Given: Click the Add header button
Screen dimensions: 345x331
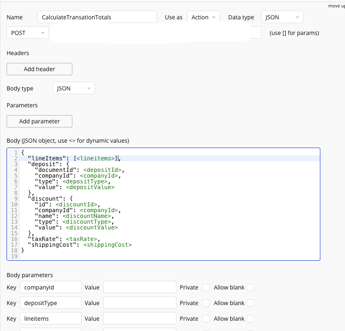Looking at the screenshot, I should pyautogui.click(x=39, y=69).
